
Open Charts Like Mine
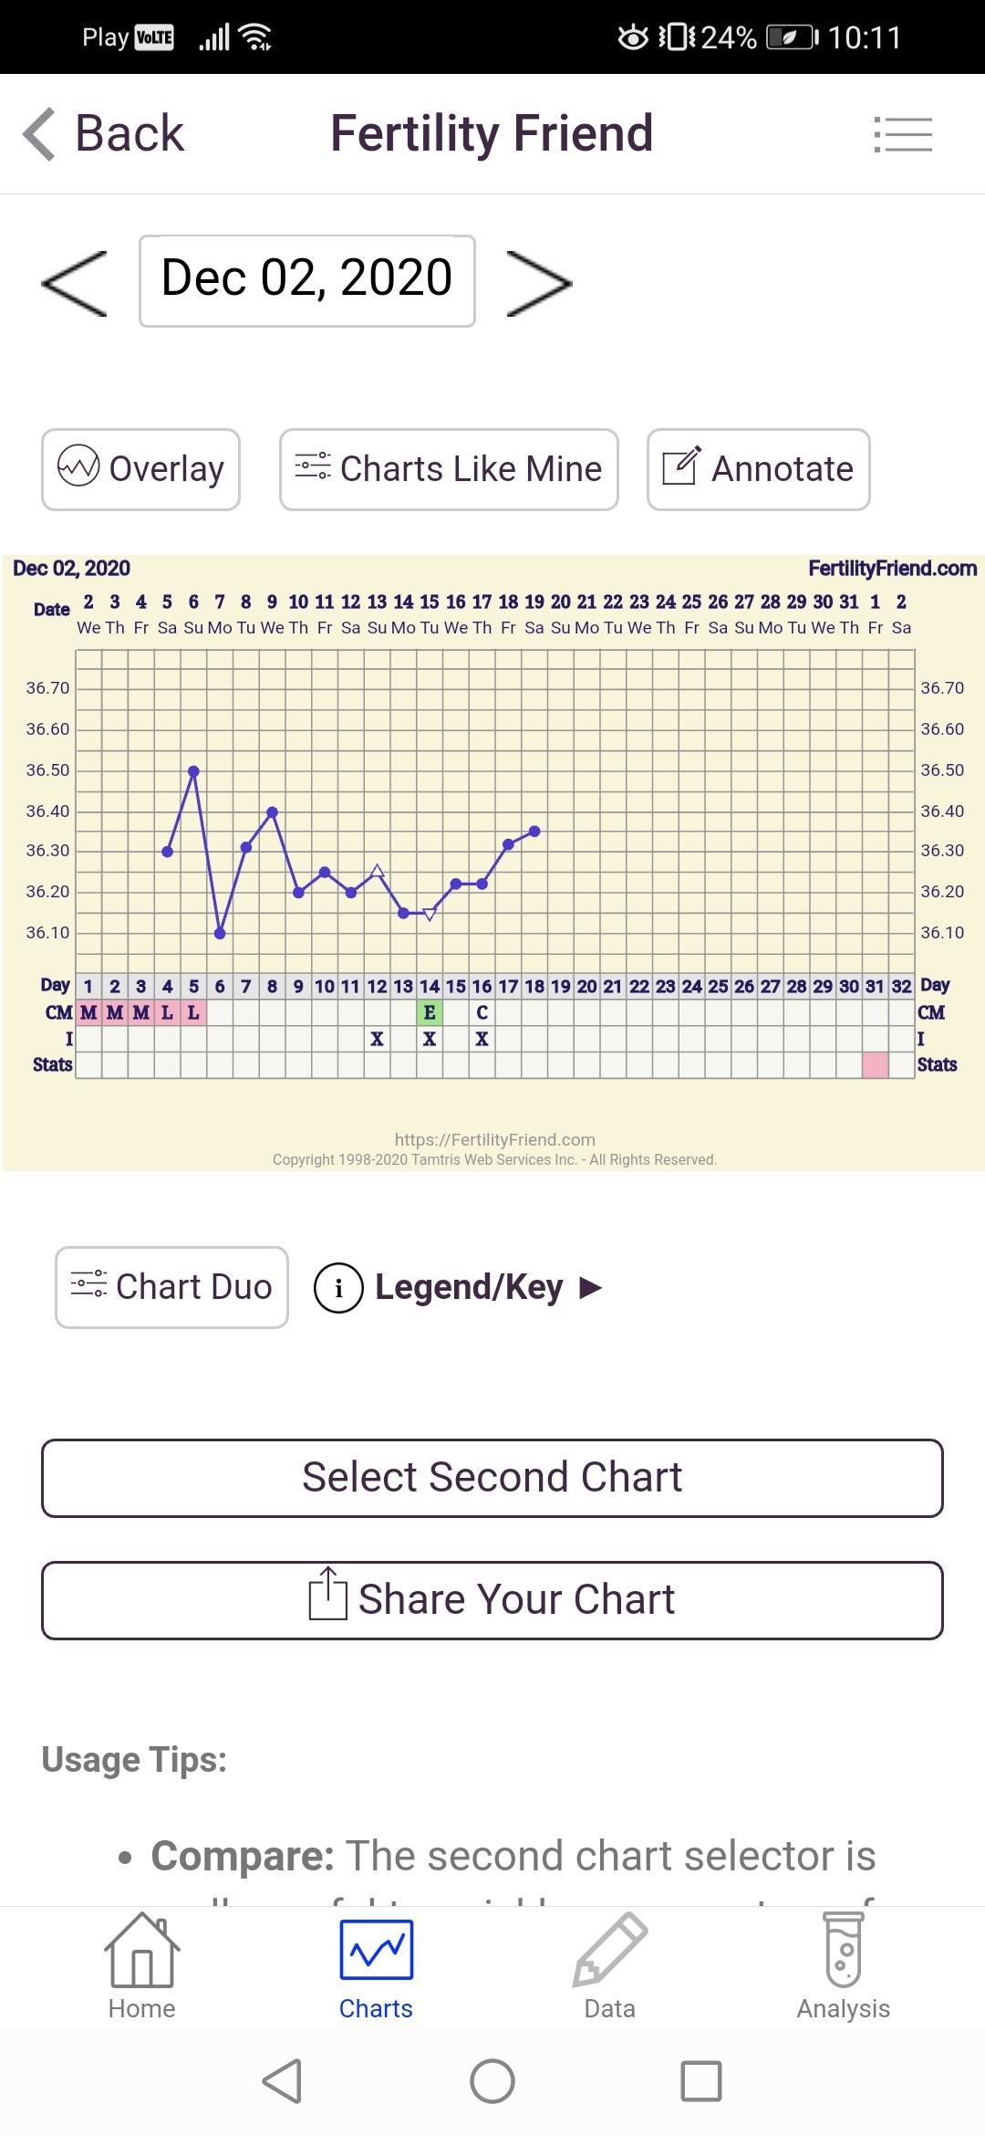coord(449,469)
